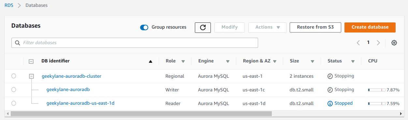Image resolution: width=408 pixels, height=120 pixels.
Task: Sort by Role column arrow
Action: coord(183,61)
